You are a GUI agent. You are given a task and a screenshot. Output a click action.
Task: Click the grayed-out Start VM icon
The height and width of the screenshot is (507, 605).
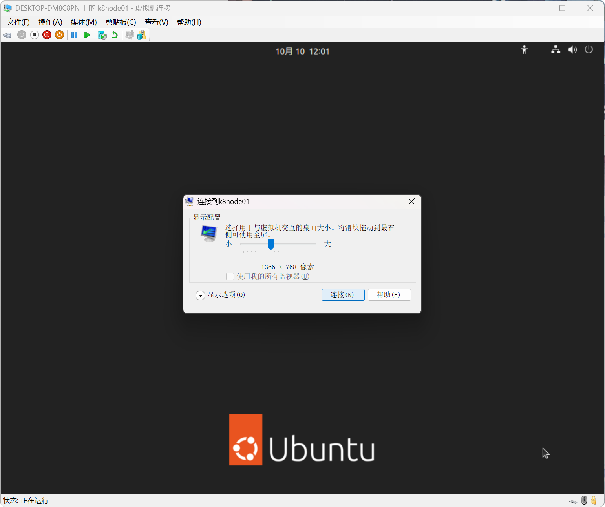22,35
